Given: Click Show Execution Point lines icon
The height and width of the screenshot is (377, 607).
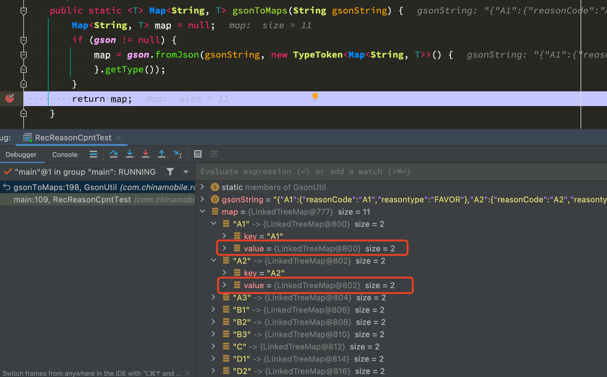Looking at the screenshot, I should pos(93,154).
